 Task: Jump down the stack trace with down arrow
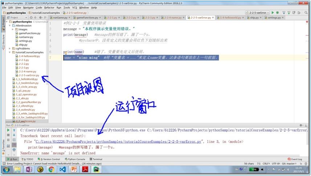point(14,135)
